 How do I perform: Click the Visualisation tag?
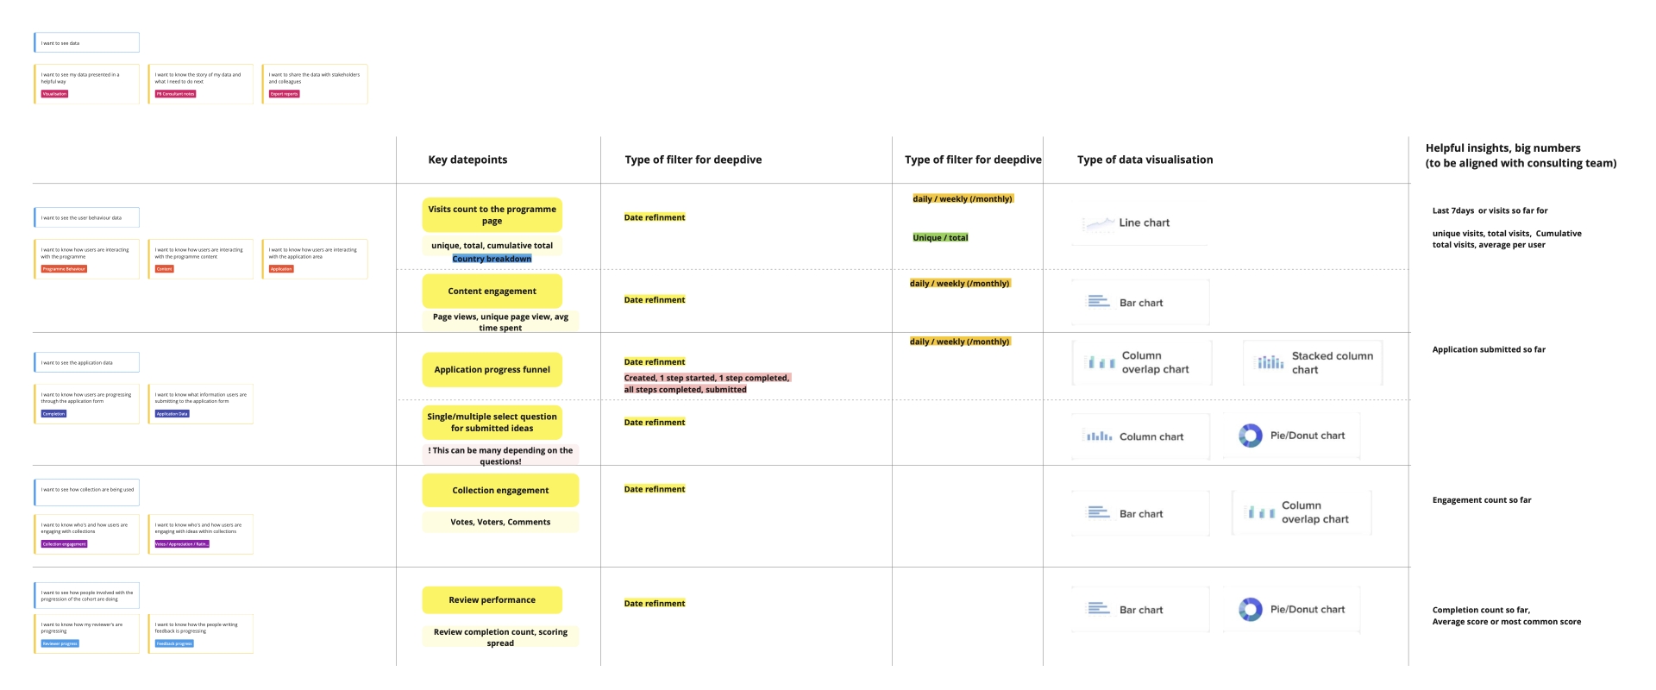[54, 94]
